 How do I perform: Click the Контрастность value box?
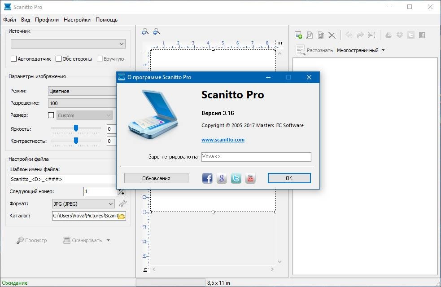pyautogui.click(x=111, y=141)
